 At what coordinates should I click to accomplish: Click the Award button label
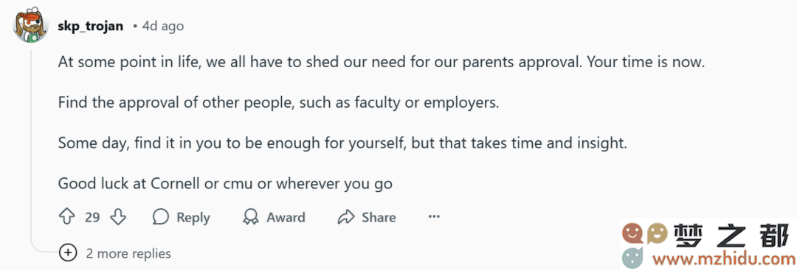[286, 218]
